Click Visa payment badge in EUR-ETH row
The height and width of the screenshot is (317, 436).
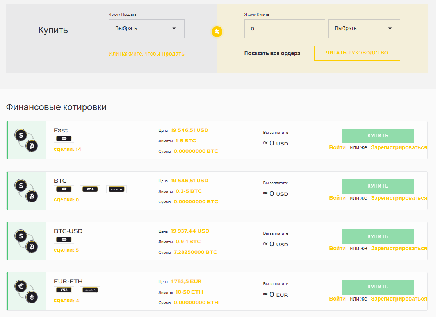[x=64, y=290]
